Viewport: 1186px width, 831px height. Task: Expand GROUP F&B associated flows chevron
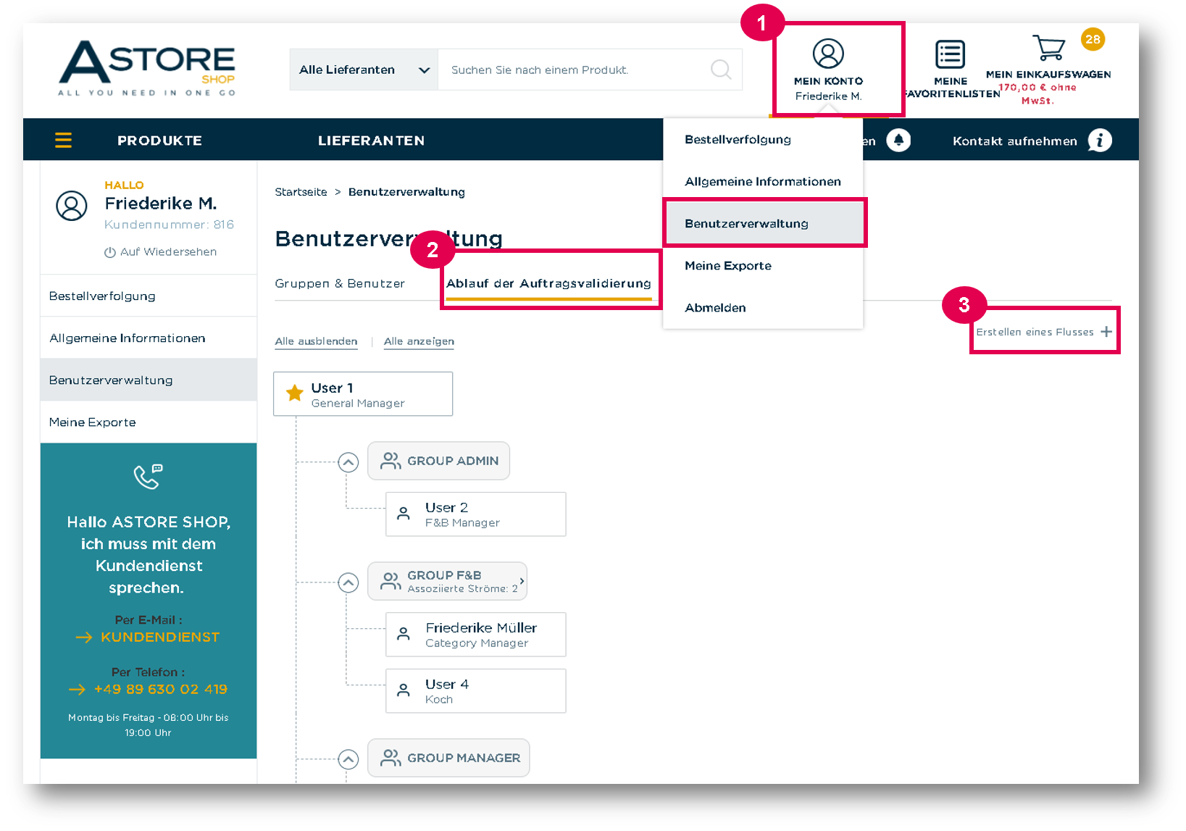pyautogui.click(x=522, y=581)
